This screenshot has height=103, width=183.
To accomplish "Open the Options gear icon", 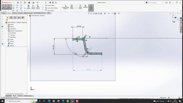I will (56, 3).
